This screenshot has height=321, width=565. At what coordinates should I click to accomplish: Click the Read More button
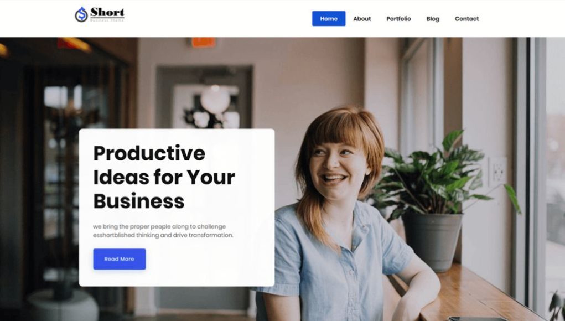120,259
